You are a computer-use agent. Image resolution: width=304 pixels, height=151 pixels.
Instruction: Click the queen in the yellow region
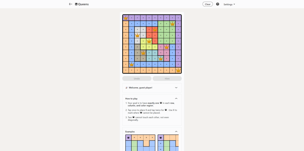click(149, 41)
